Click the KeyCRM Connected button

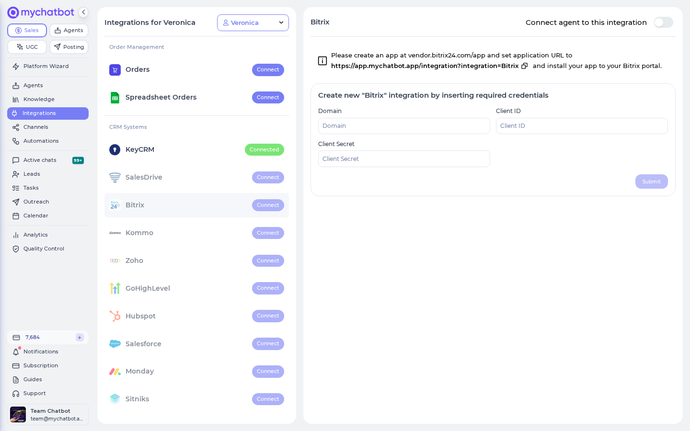[264, 150]
